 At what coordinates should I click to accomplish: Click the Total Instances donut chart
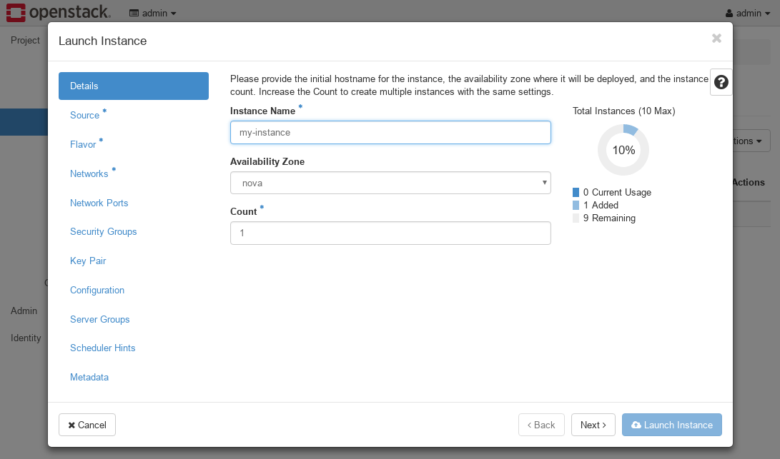click(623, 150)
